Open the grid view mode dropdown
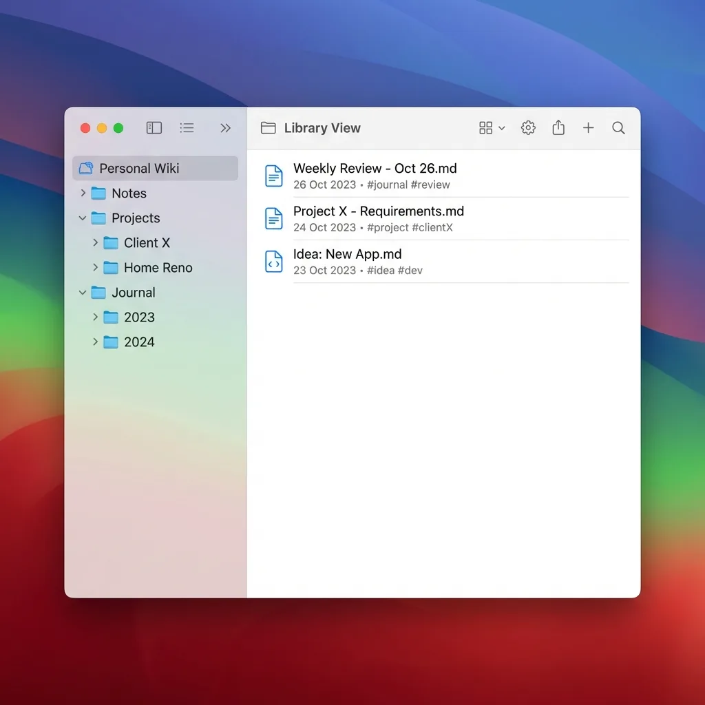This screenshot has height=705, width=705. [x=492, y=128]
